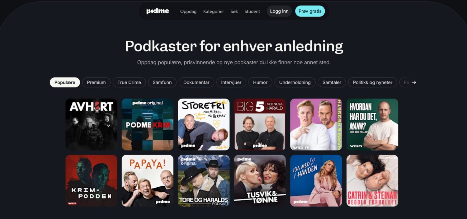
Task: Select the Humor category filter
Action: point(260,82)
